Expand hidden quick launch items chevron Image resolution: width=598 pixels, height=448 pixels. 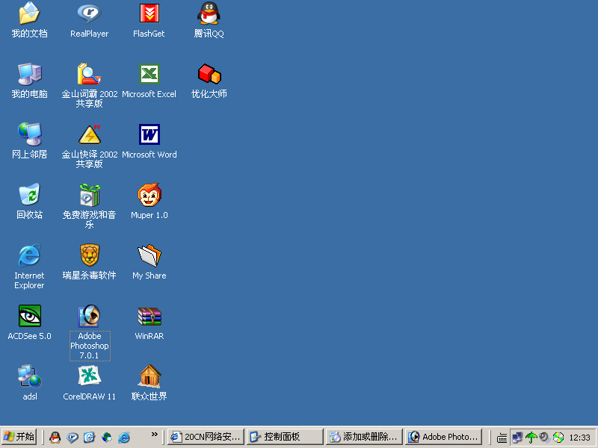(154, 435)
